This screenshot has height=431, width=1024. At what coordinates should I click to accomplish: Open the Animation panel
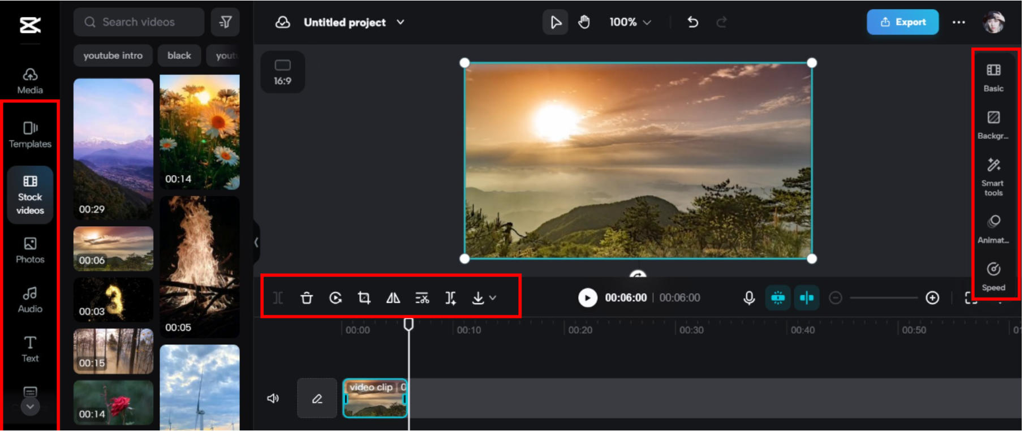[x=993, y=229]
